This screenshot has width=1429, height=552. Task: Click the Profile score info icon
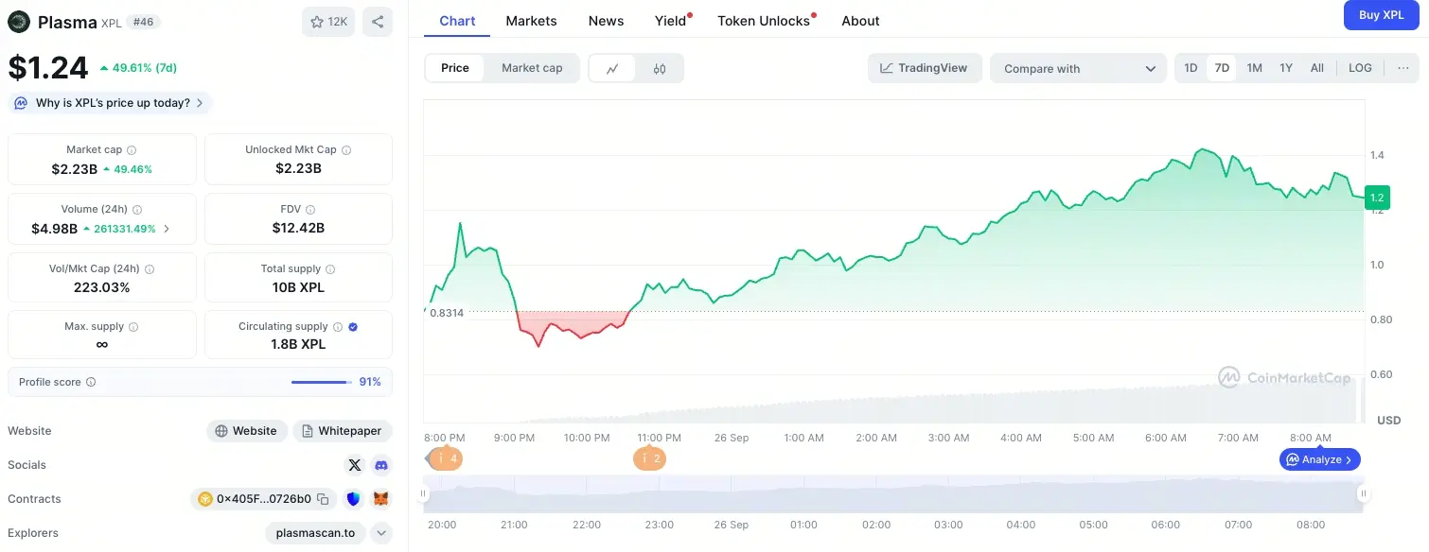pos(91,383)
